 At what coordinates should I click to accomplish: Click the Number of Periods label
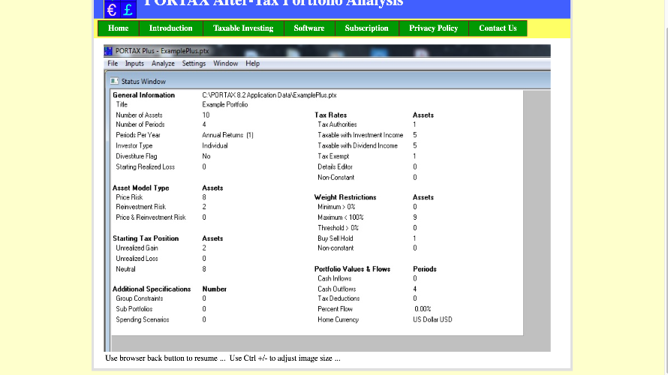140,124
